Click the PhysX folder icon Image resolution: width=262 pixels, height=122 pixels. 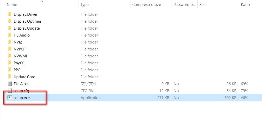tap(10, 63)
